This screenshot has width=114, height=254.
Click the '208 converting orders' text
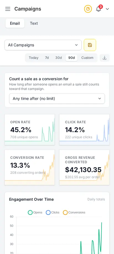click(x=28, y=172)
